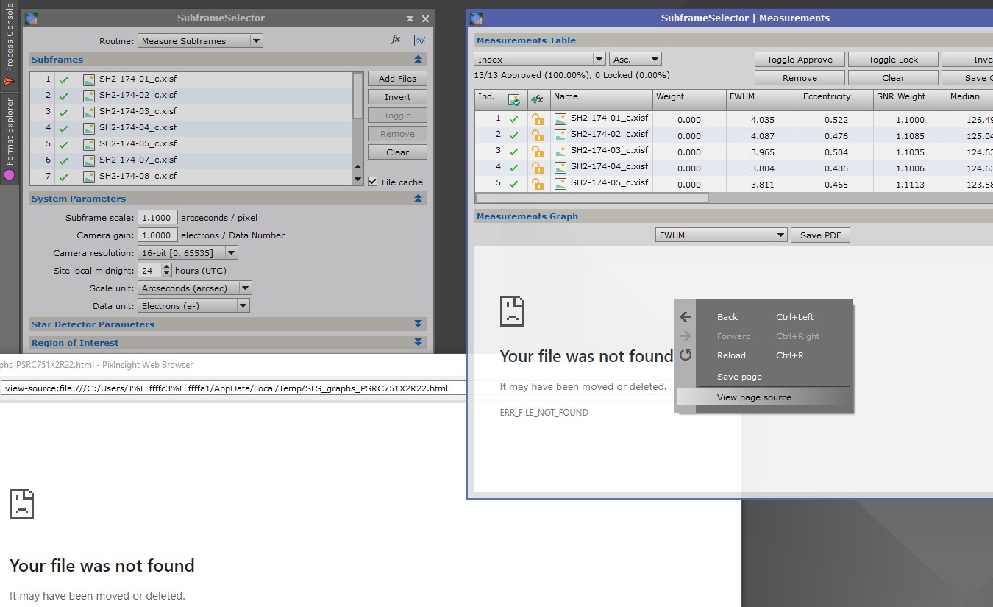Click image icon of SH2-174-04_c.xisf in Subframes list
The width and height of the screenshot is (993, 607).
[x=89, y=128]
